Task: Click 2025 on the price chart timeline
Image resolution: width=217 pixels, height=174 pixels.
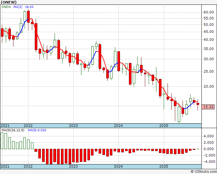Action: pos(164,126)
